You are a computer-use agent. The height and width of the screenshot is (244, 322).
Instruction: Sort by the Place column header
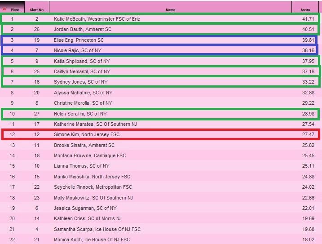[15, 10]
